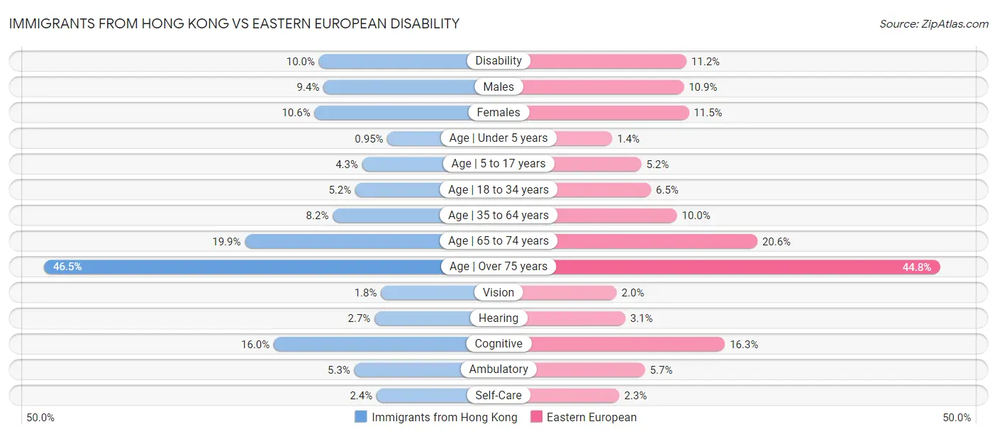Viewport: 997px width, 434px height.
Task: Click the Ambulatory category label
Action: click(498, 369)
